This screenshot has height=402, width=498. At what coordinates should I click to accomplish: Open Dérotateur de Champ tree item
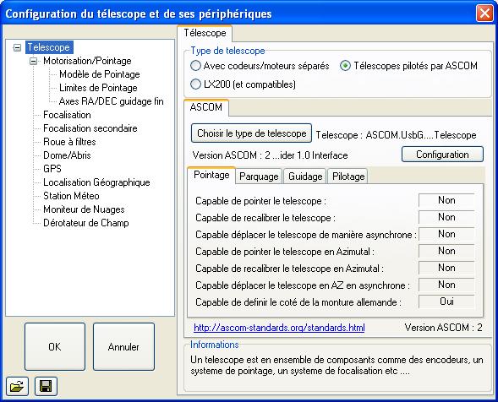pos(85,223)
